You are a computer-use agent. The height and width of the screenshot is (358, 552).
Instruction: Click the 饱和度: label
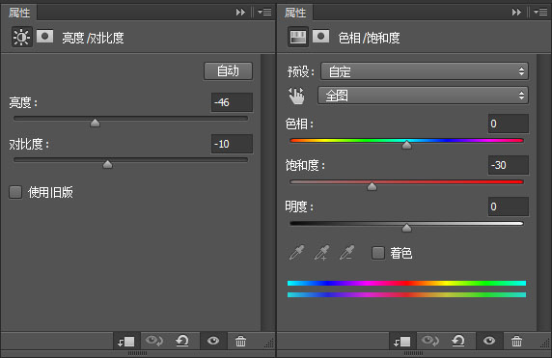[305, 165]
